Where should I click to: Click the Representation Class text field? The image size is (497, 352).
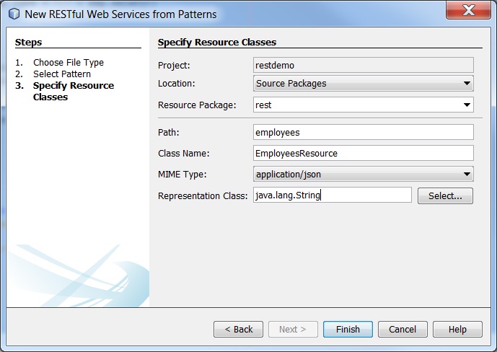[x=333, y=195]
